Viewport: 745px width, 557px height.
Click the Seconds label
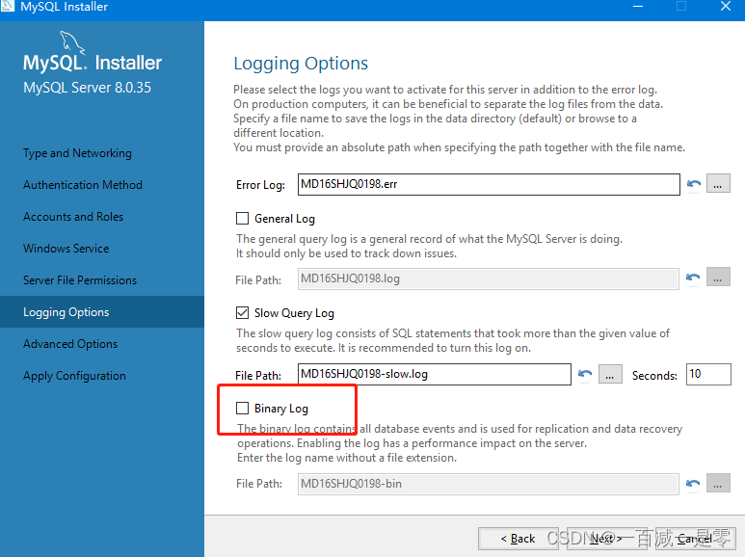coord(654,376)
